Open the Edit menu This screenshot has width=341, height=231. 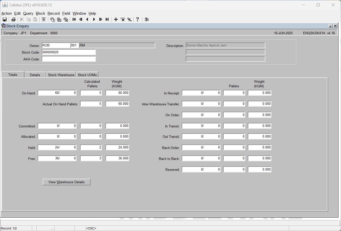17,13
